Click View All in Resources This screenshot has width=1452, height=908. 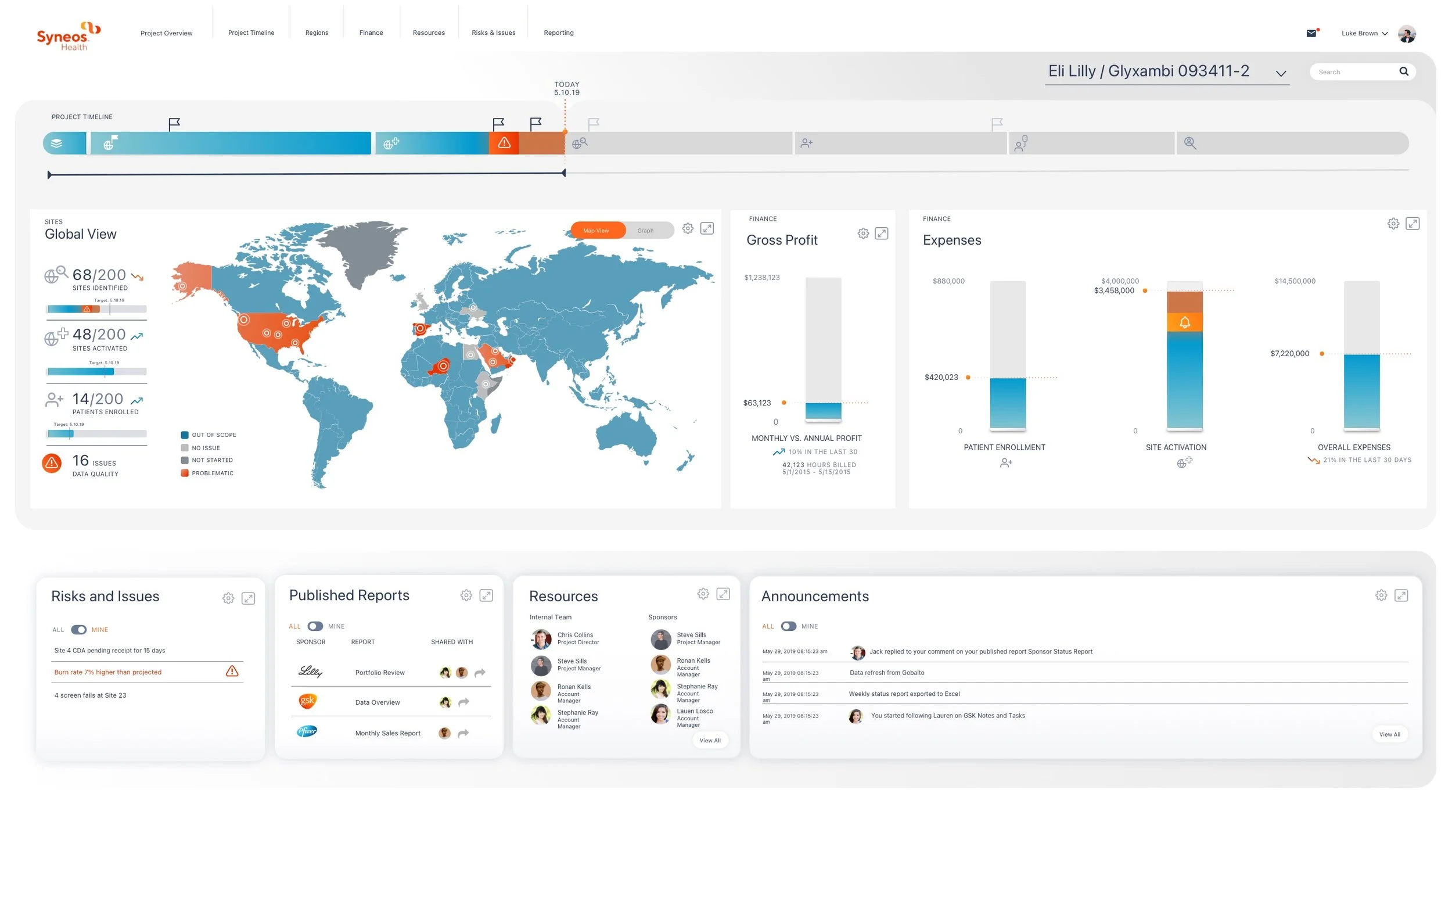click(710, 741)
